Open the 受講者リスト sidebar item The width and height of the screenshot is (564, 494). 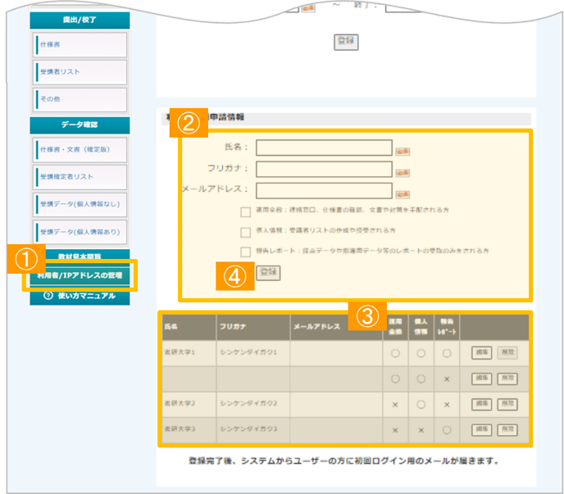[80, 72]
